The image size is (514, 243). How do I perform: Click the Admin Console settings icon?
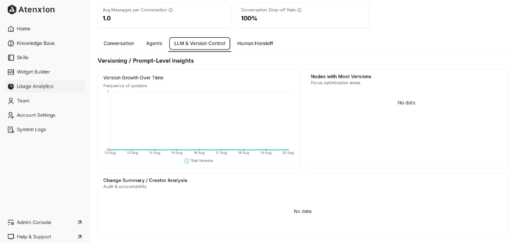click(11, 222)
